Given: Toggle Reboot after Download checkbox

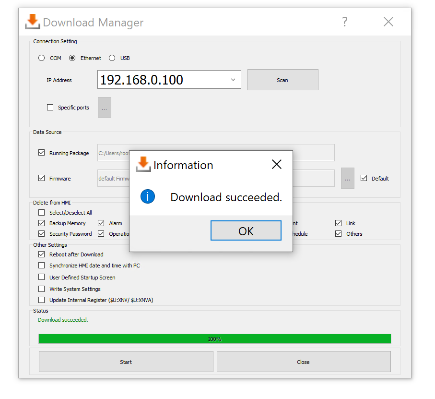Looking at the screenshot, I should pos(42,254).
